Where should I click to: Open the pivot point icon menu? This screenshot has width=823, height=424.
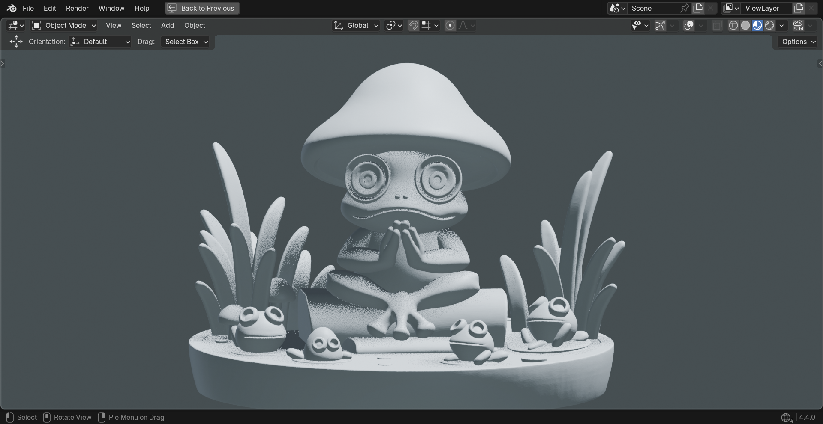394,25
